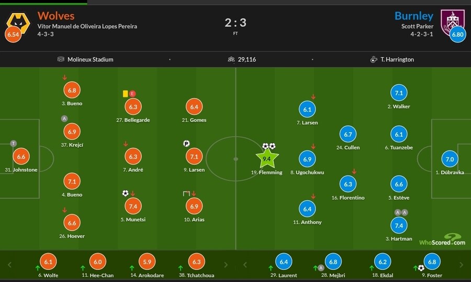
Task: Click the goalpost icon above Arias
Action: tap(186, 193)
